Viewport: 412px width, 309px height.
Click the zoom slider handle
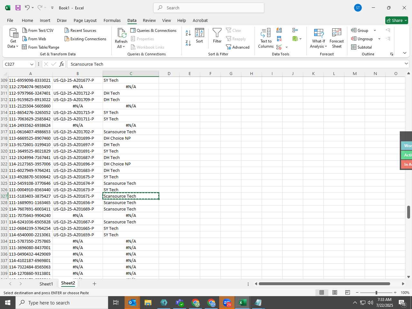[x=376, y=293]
